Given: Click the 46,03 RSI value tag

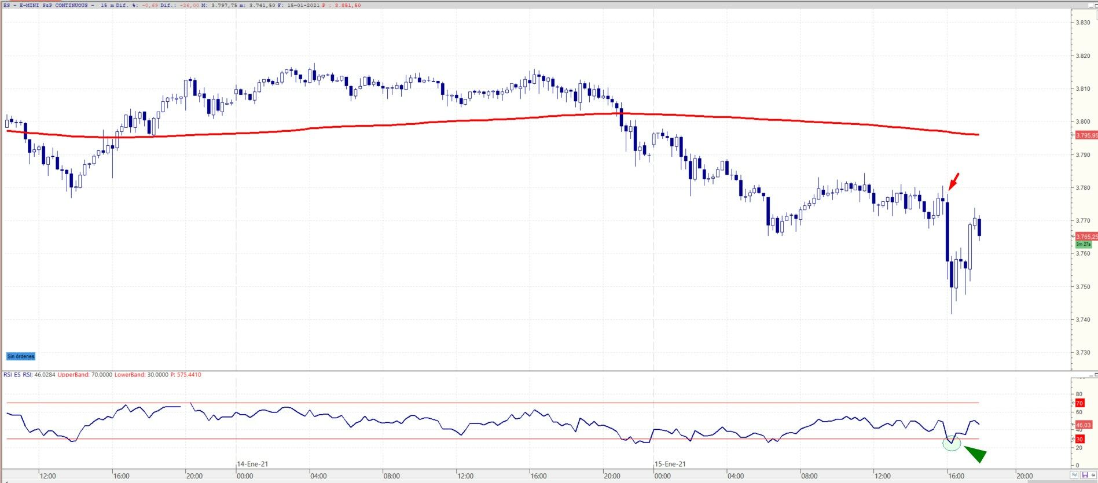Looking at the screenshot, I should (1083, 425).
